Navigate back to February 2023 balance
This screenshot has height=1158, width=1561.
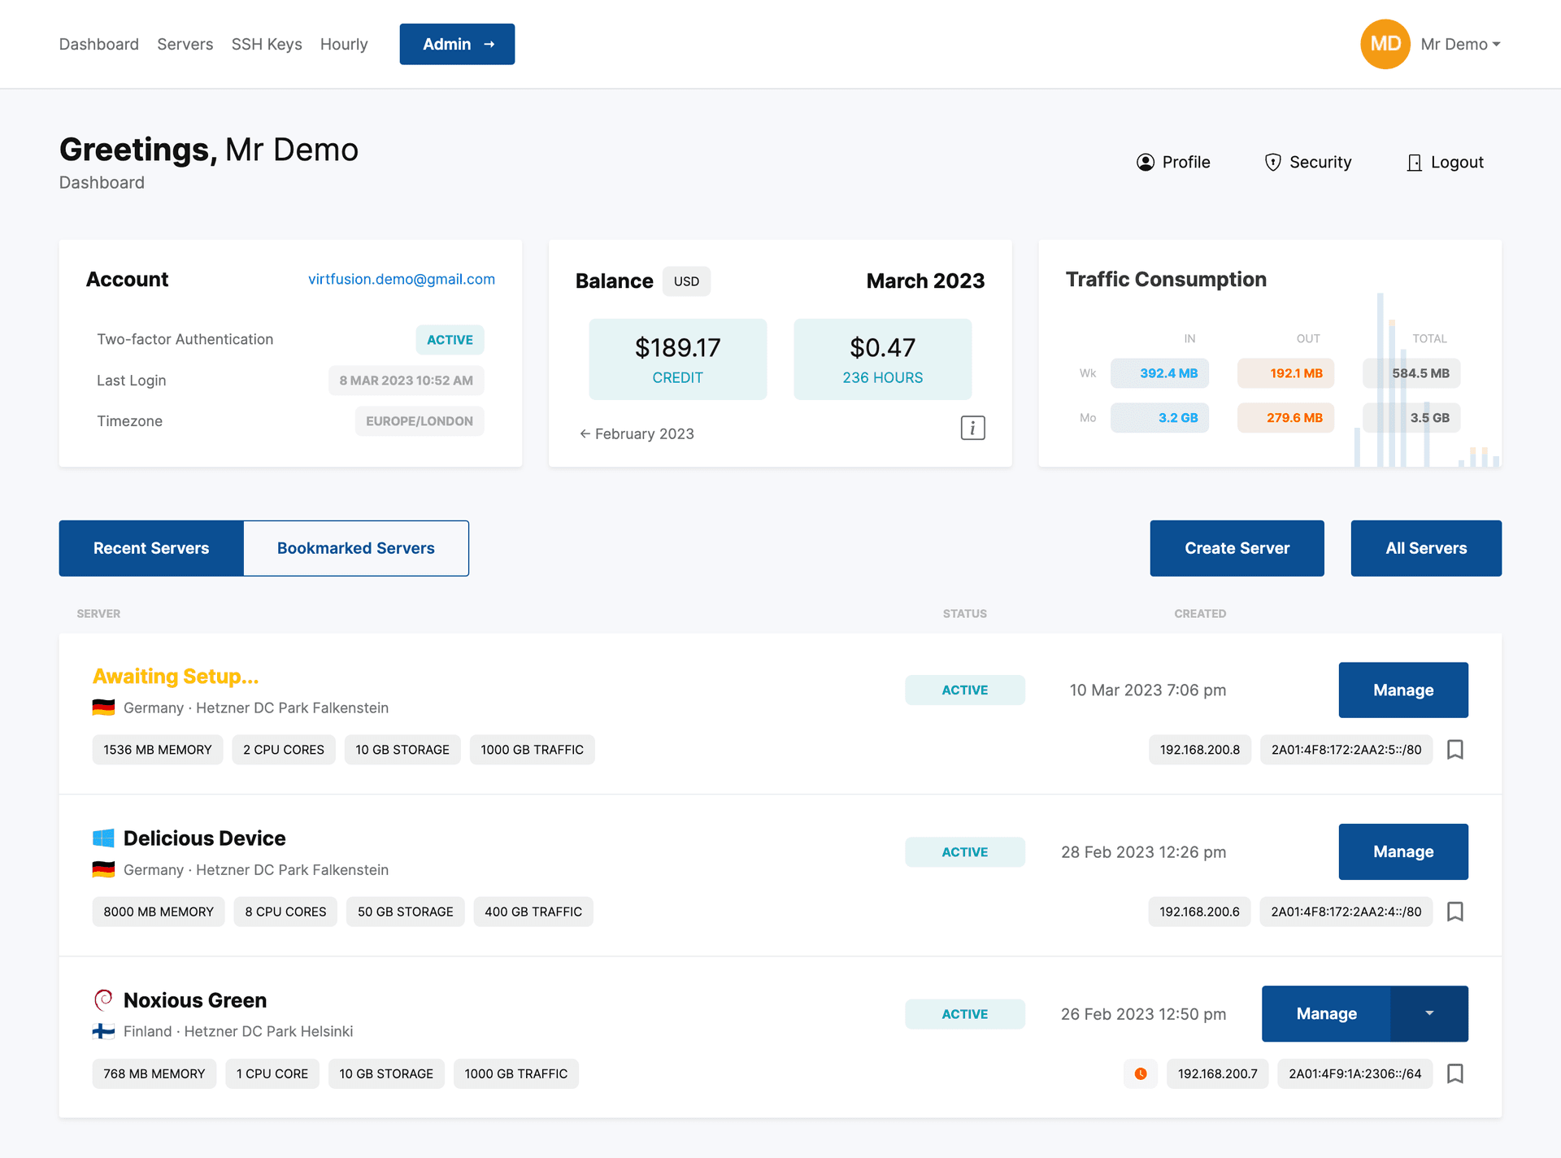coord(637,432)
